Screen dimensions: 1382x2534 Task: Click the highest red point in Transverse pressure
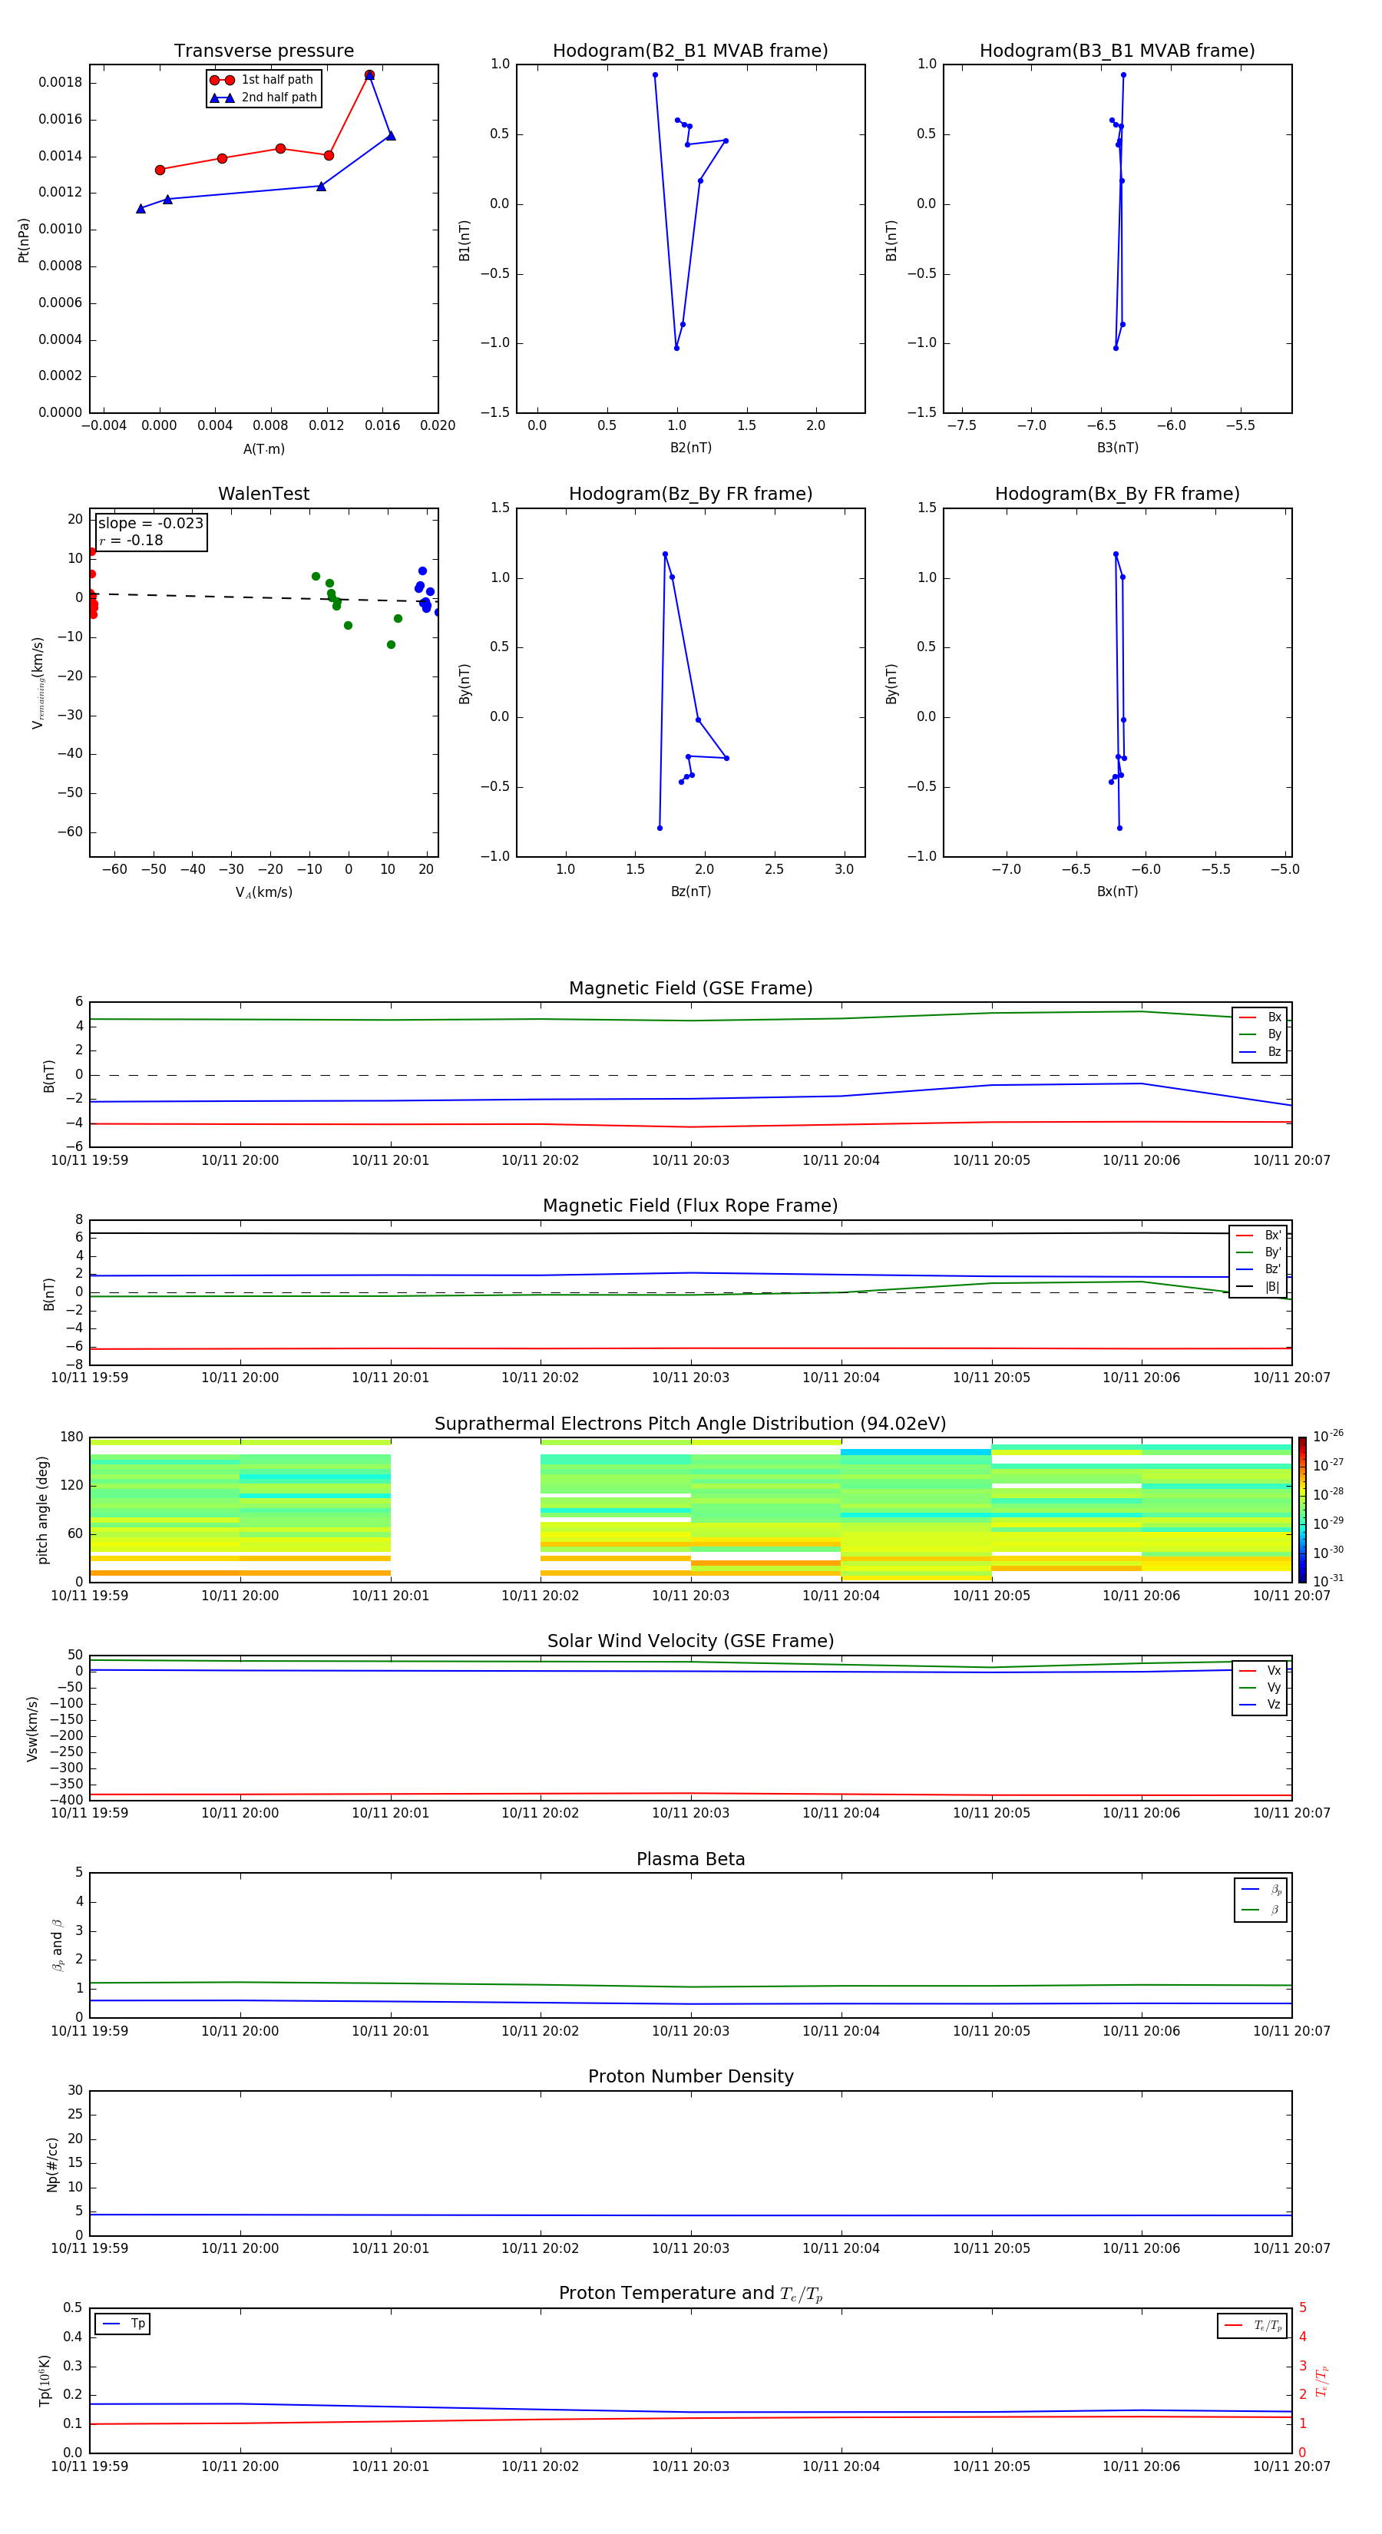point(369,74)
